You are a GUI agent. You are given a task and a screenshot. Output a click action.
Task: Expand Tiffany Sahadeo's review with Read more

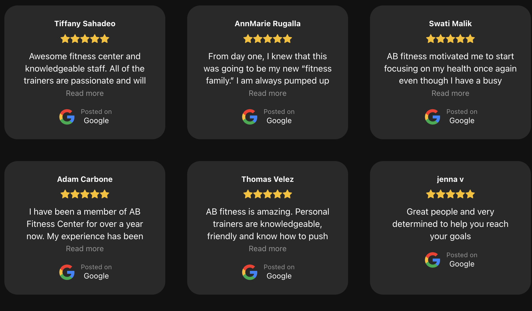85,93
